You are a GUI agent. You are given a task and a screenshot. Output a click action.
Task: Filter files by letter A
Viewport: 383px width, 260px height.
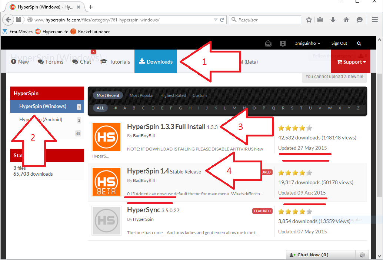[x=124, y=108]
